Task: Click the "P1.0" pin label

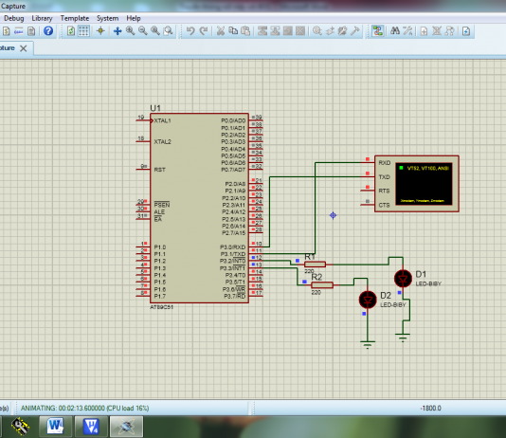Action: click(160, 247)
